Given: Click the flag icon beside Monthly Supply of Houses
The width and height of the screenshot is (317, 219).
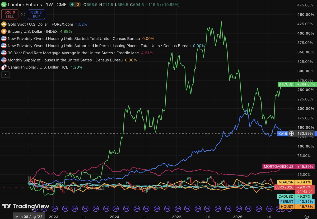Looking at the screenshot, I should click(4, 60).
